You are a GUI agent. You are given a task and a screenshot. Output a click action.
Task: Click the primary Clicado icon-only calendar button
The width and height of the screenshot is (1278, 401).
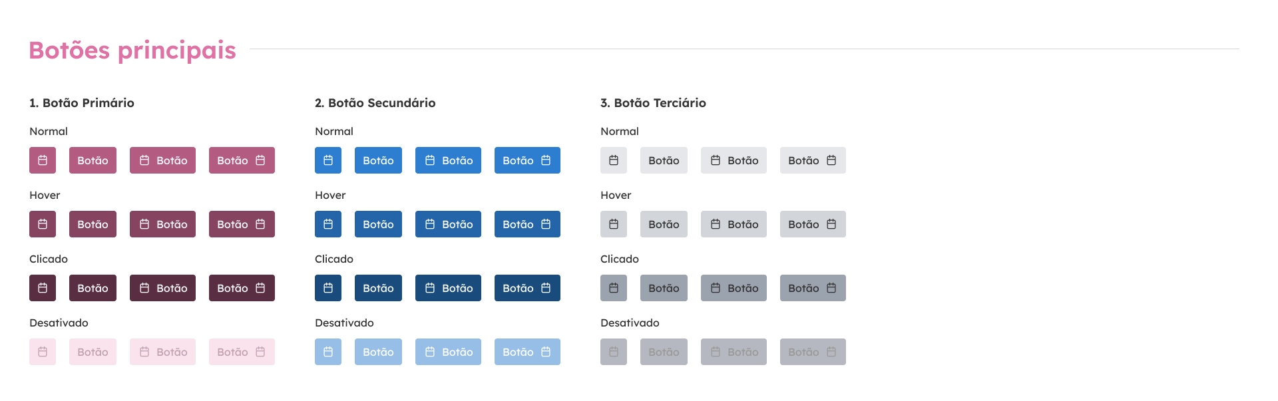(x=43, y=288)
